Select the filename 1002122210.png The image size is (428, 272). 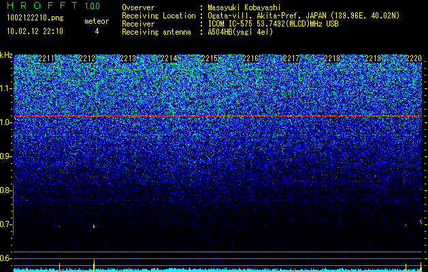tap(35, 18)
